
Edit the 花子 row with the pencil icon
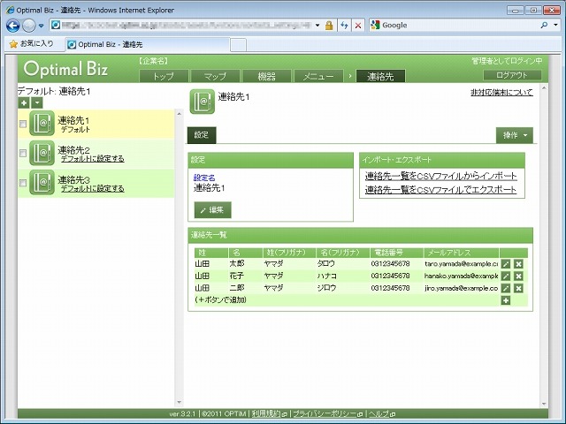tap(506, 276)
